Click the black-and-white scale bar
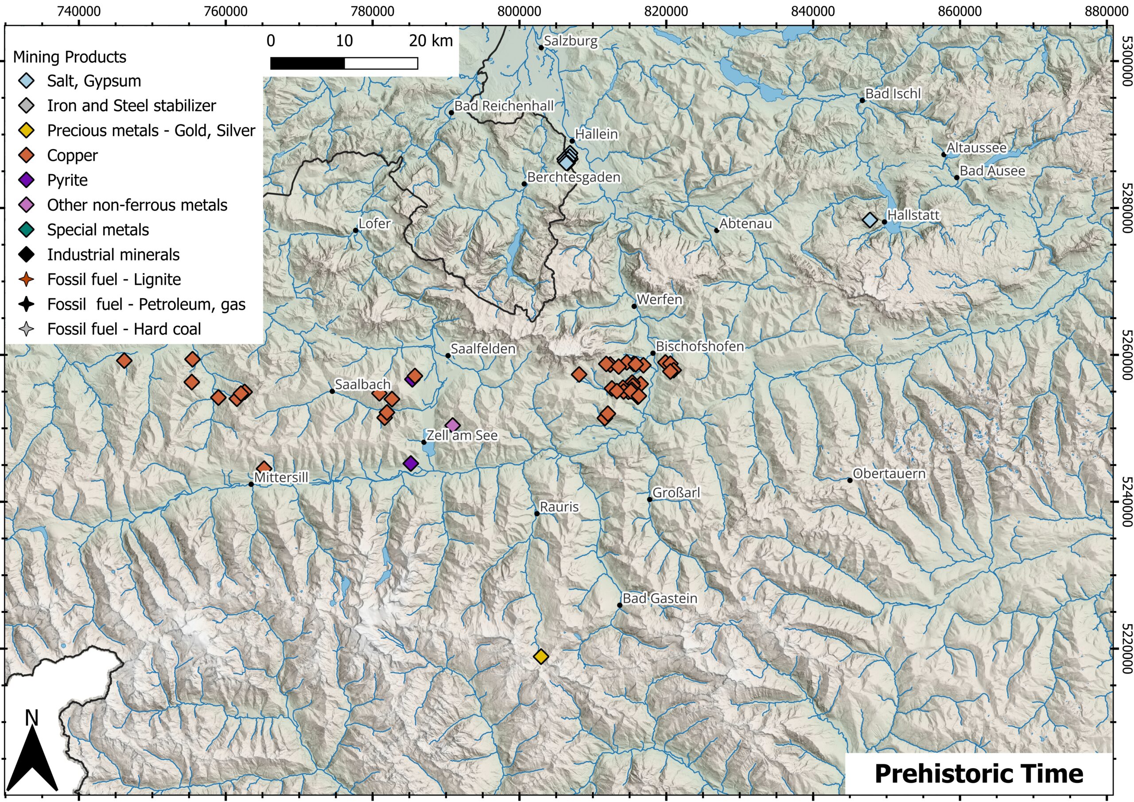Screen dimensions: 1134x802 [344, 63]
